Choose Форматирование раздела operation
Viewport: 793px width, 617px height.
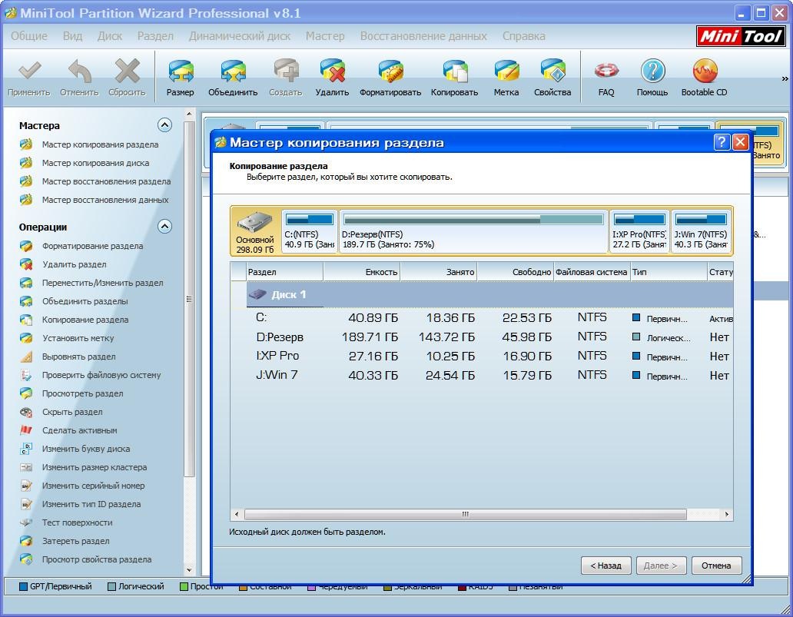(92, 246)
